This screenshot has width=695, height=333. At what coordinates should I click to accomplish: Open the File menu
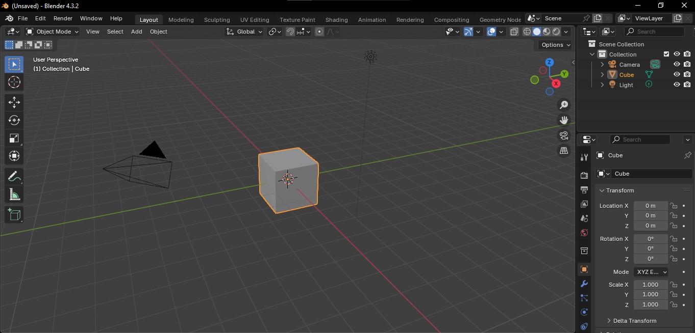(x=22, y=18)
